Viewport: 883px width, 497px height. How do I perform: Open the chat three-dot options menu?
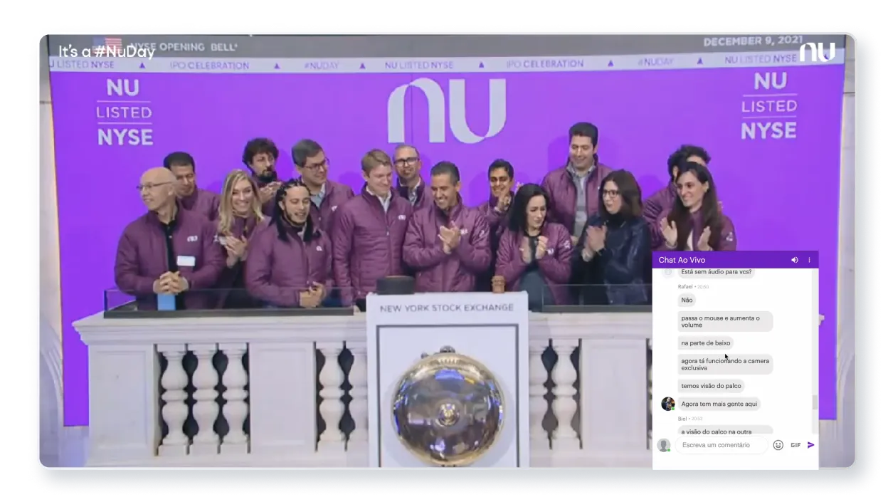(809, 260)
